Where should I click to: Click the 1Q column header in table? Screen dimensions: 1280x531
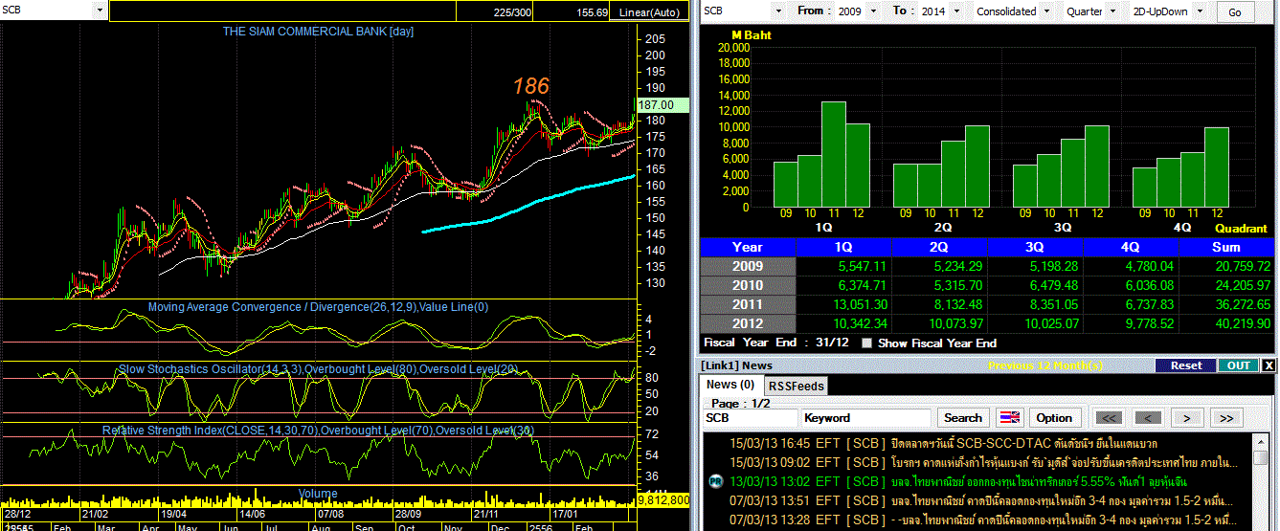(x=844, y=247)
